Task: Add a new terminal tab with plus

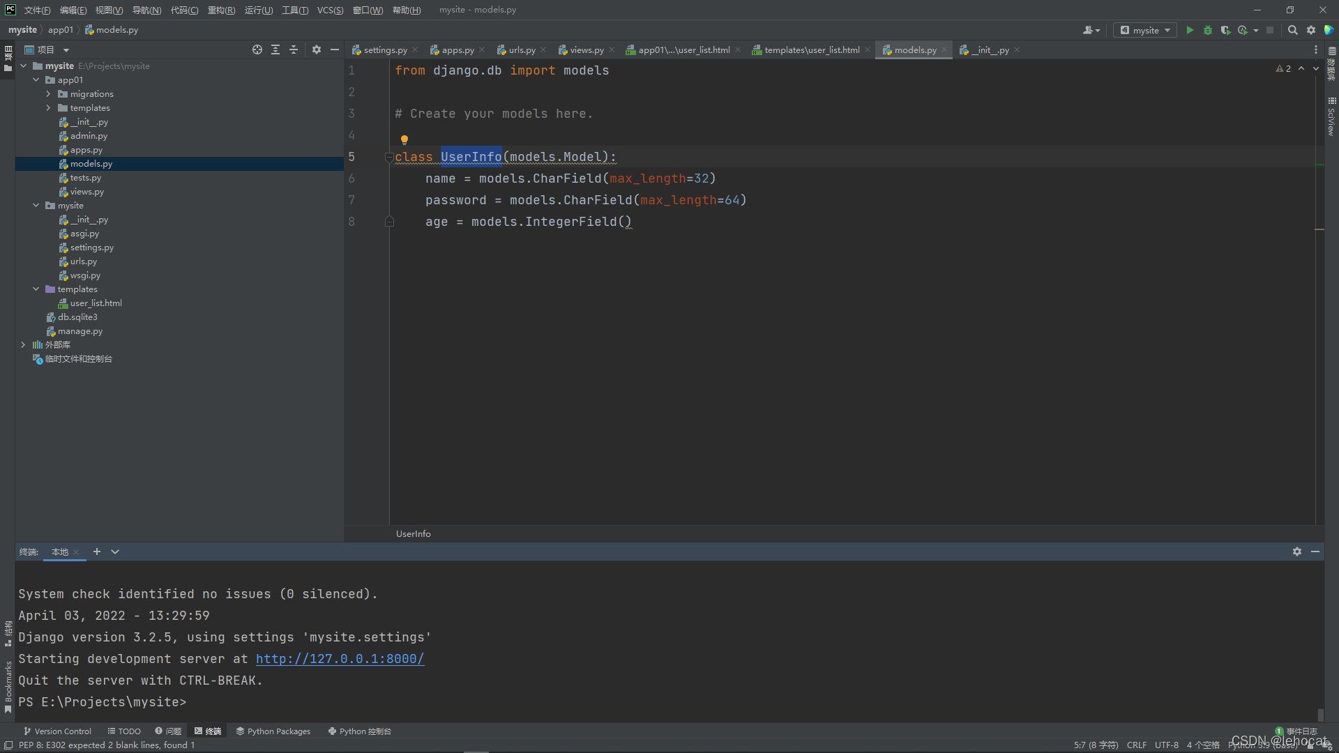Action: tap(97, 552)
